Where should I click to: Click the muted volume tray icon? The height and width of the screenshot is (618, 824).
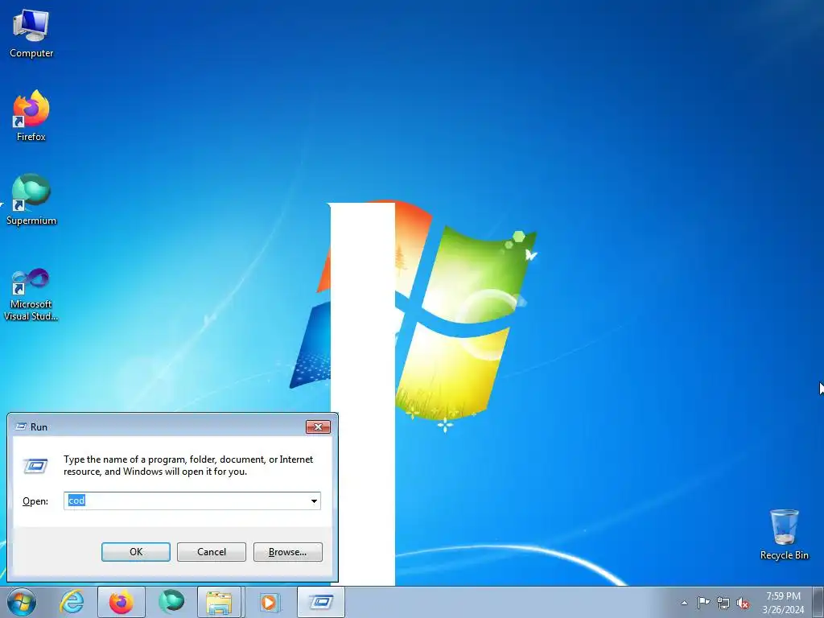[x=743, y=603]
